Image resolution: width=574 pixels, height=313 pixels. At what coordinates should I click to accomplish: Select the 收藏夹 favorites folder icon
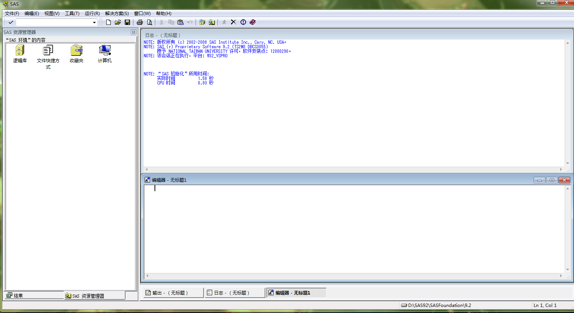point(77,54)
